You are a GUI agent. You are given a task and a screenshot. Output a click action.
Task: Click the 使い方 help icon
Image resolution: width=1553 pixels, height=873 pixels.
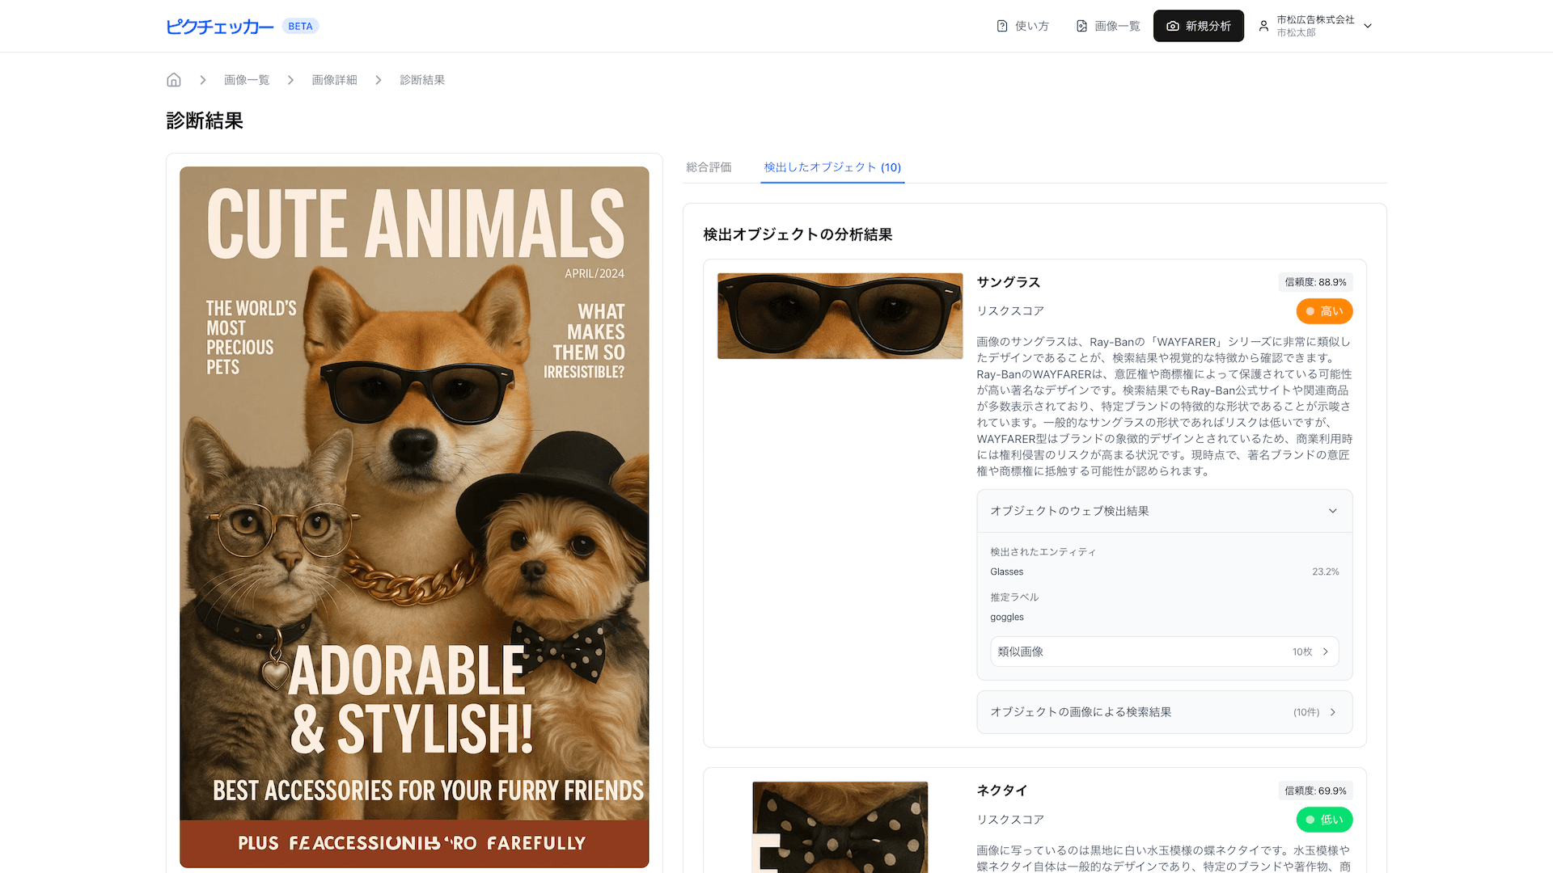[1002, 27]
